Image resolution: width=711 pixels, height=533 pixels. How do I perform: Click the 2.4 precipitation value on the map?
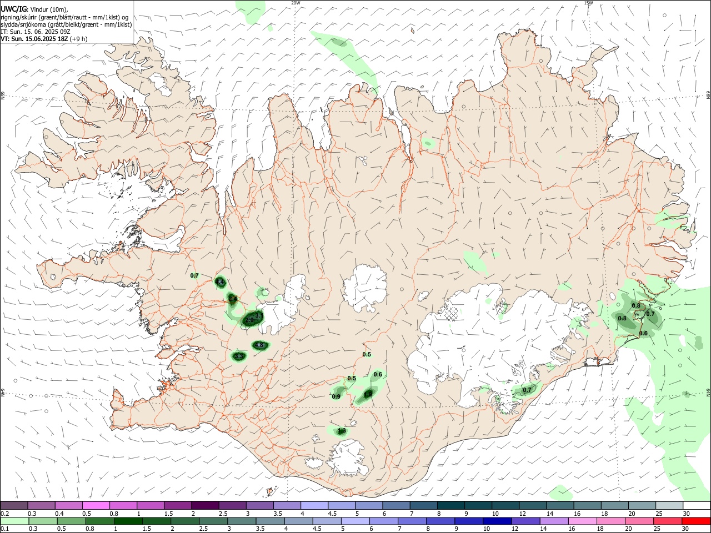pos(233,299)
